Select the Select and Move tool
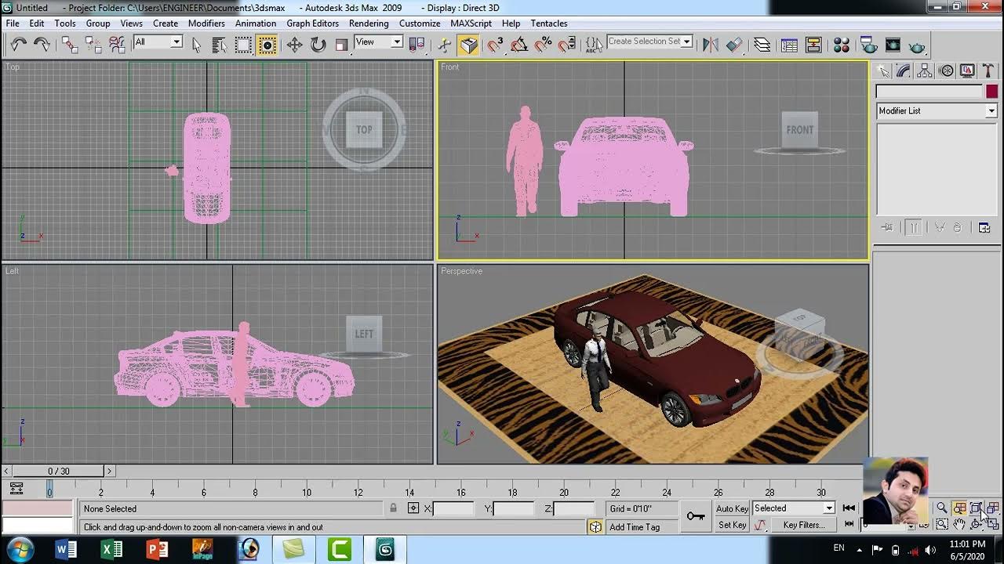The height and width of the screenshot is (564, 1004). point(294,45)
